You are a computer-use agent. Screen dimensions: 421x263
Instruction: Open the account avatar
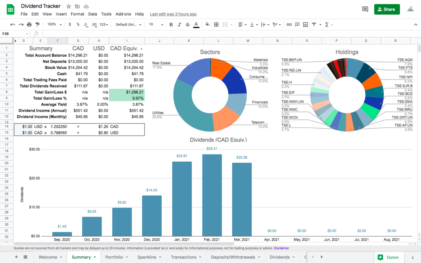410,9
